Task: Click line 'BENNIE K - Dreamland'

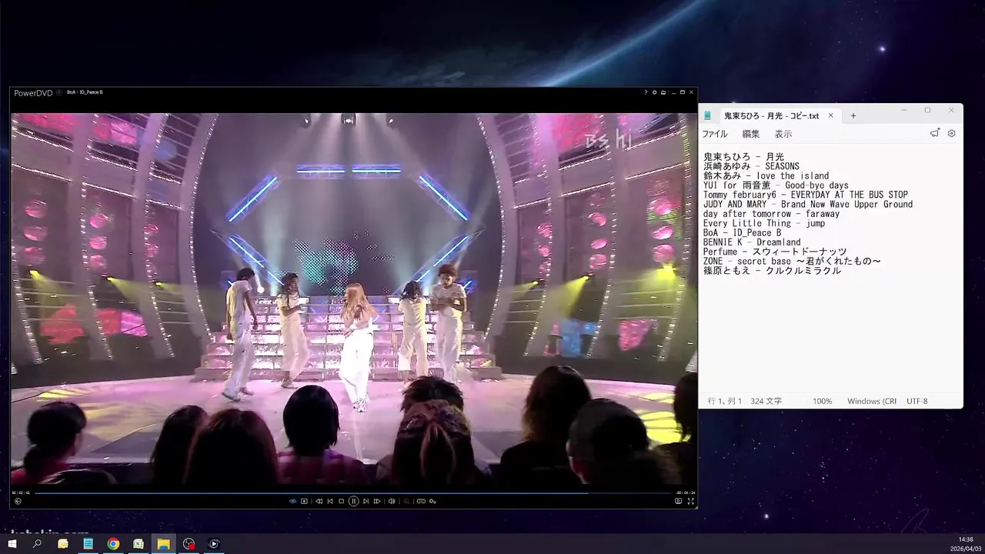Action: pos(752,242)
